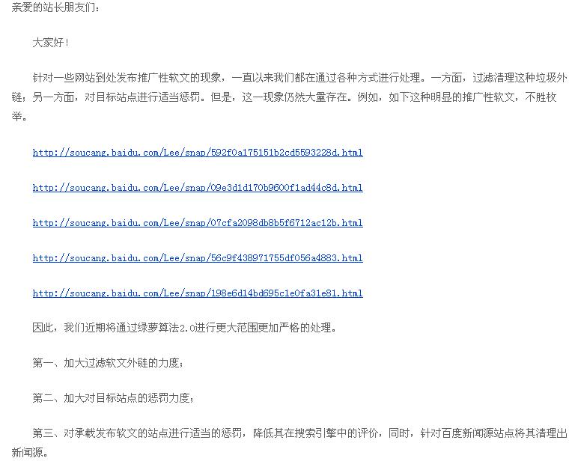
Task: Click the line 第二、加大对目标站点的惩罚力度
Action: point(113,398)
